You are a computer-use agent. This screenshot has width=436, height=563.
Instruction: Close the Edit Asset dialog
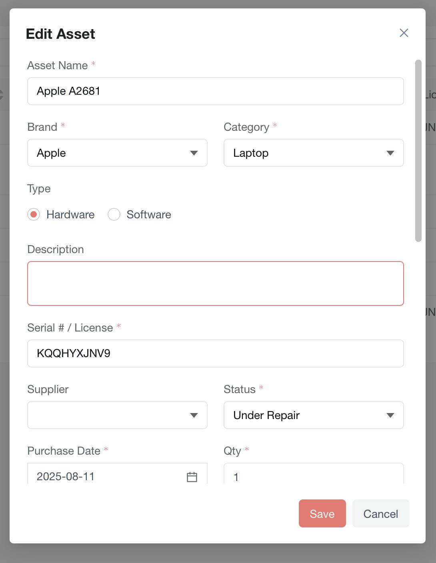click(x=404, y=33)
